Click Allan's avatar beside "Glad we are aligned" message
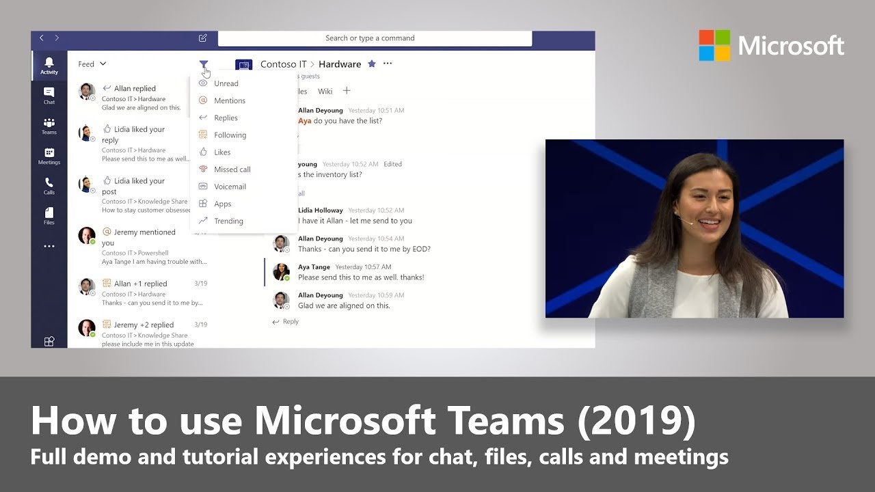875x492 pixels. click(x=281, y=300)
